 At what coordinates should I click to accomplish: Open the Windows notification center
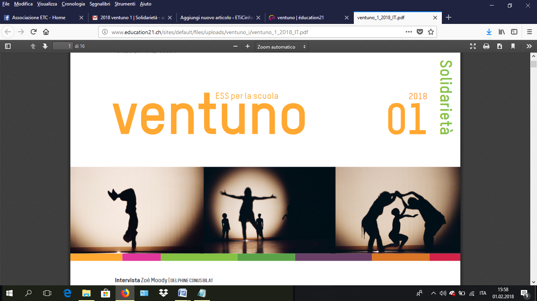click(525, 293)
